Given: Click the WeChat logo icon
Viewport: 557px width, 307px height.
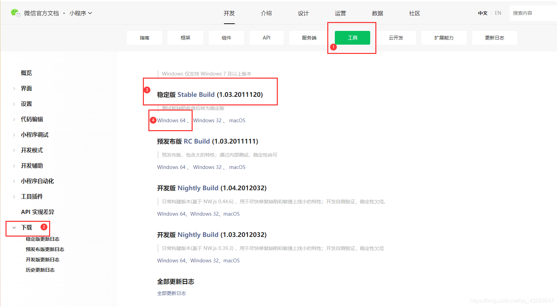Looking at the screenshot, I should (x=15, y=13).
